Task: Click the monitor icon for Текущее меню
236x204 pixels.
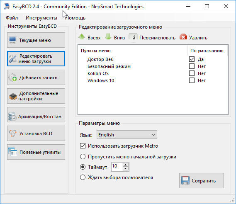Action: click(x=12, y=40)
